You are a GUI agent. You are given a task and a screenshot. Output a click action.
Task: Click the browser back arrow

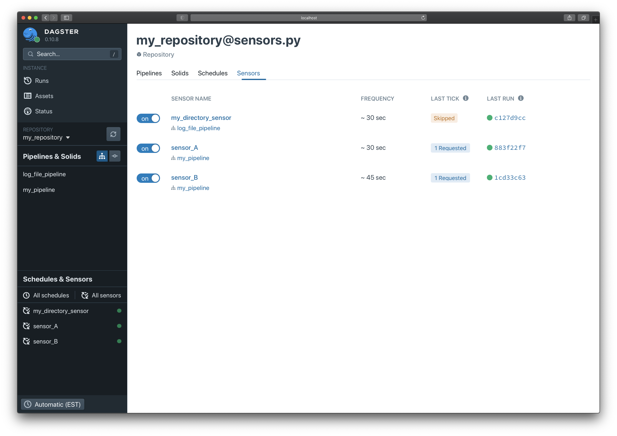[46, 18]
